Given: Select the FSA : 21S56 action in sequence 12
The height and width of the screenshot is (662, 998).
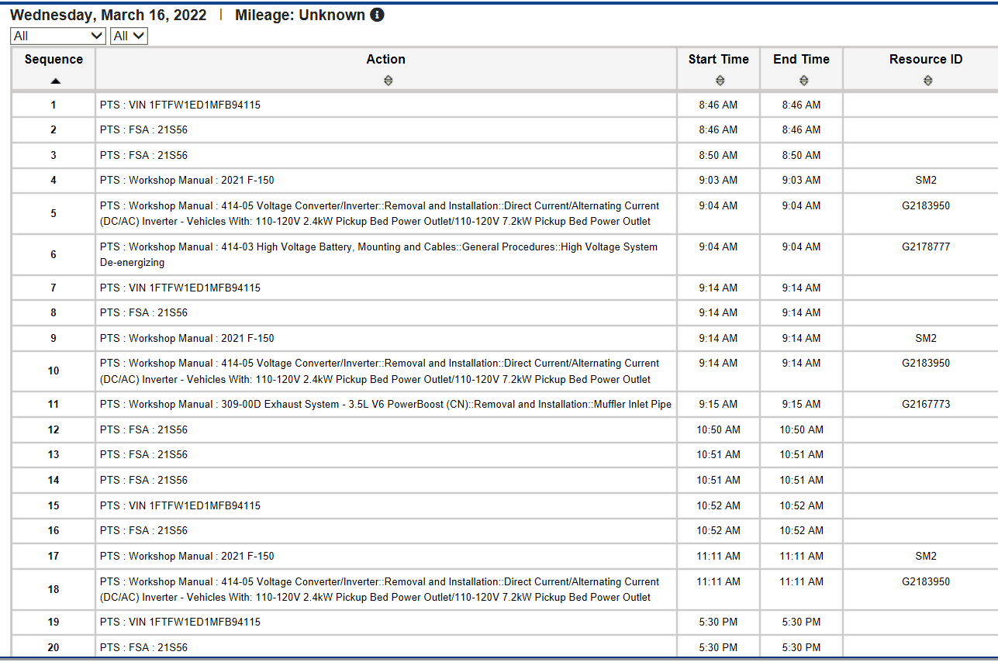Looking at the screenshot, I should (x=143, y=429).
